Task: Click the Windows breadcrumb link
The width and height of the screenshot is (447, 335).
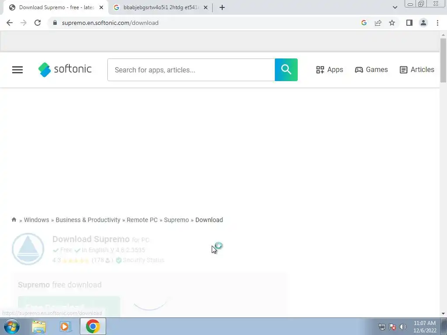Action: point(37,220)
